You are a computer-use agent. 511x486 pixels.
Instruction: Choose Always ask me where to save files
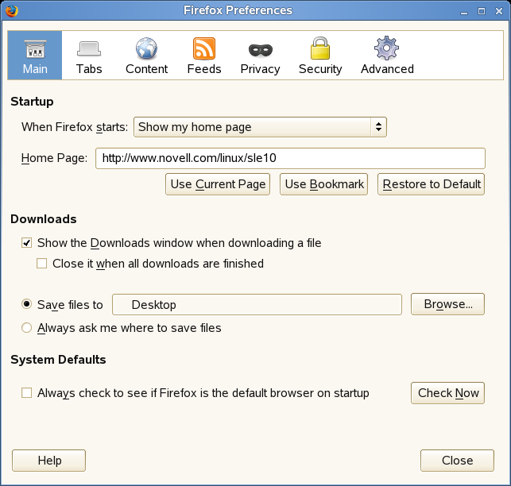[x=26, y=328]
